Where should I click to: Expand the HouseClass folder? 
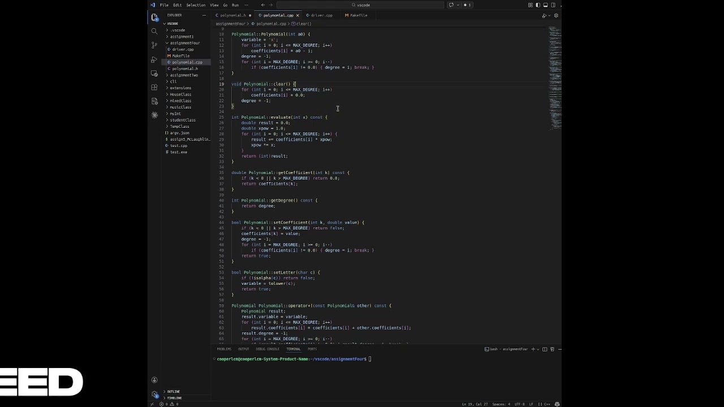(180, 94)
